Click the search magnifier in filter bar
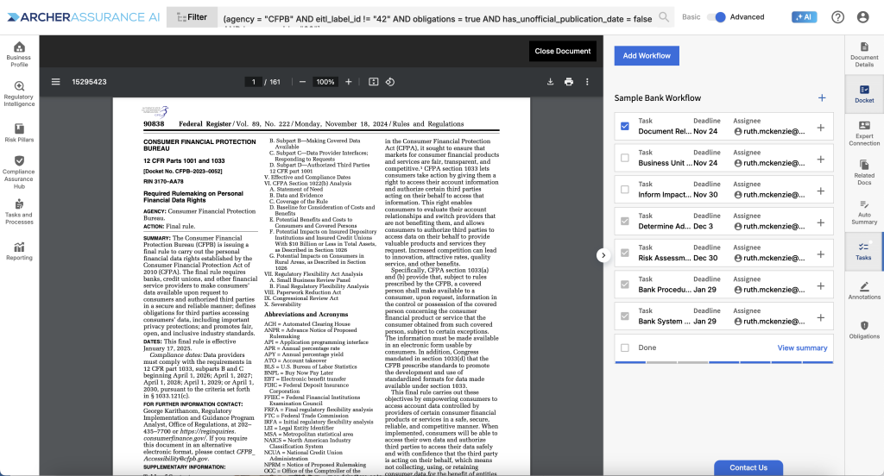This screenshot has height=476, width=884. coord(664,17)
